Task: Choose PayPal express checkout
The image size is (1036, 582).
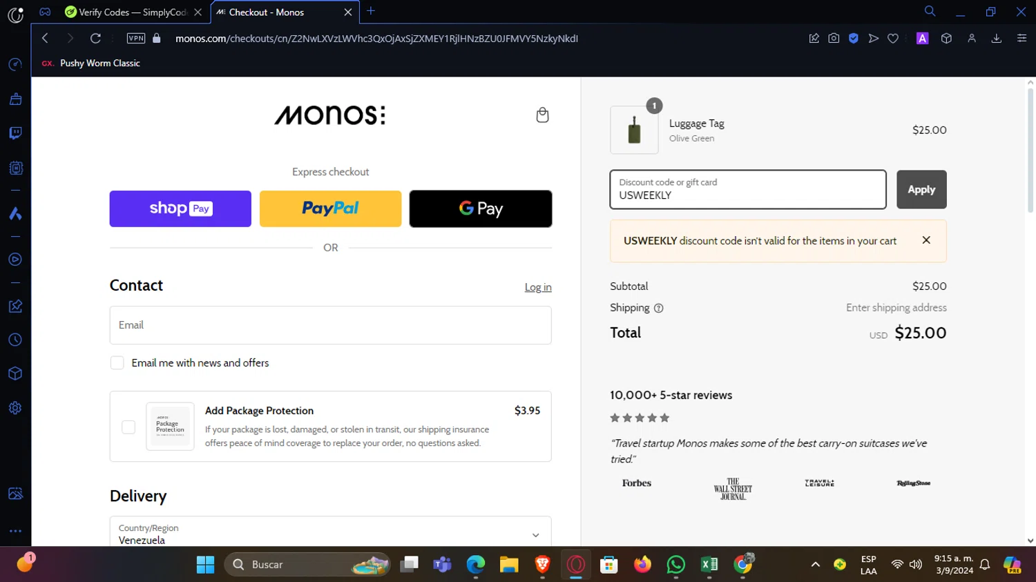Action: tap(330, 208)
